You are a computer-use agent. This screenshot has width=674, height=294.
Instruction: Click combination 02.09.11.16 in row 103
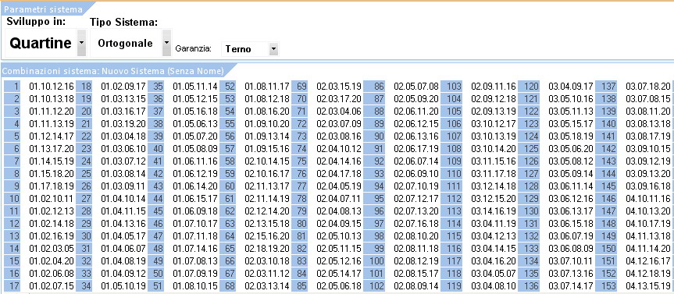click(494, 87)
